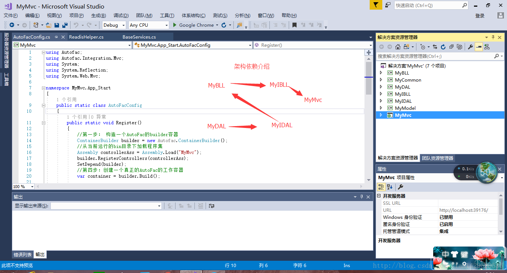Pin the AutoFacConfig.cs tab

point(56,37)
